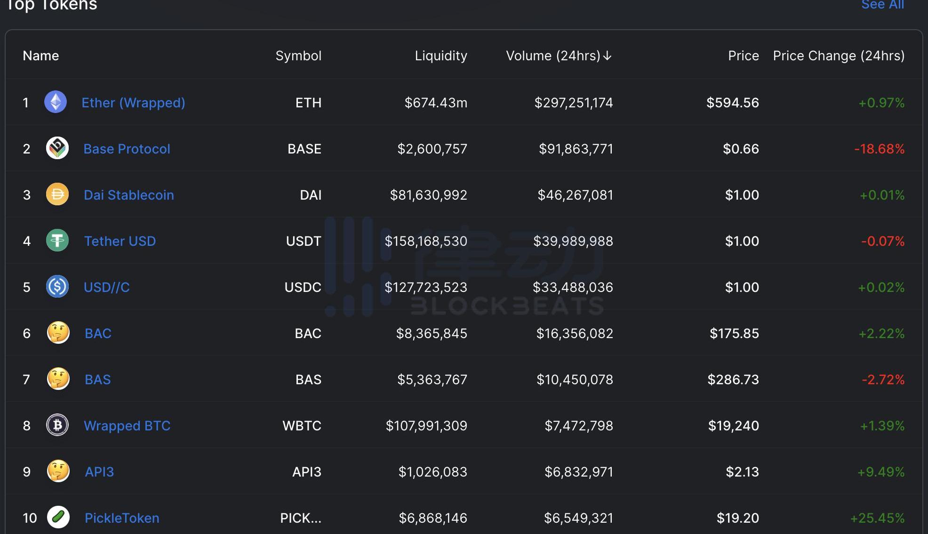This screenshot has height=534, width=928.
Task: Open the PickleToken link
Action: click(122, 518)
